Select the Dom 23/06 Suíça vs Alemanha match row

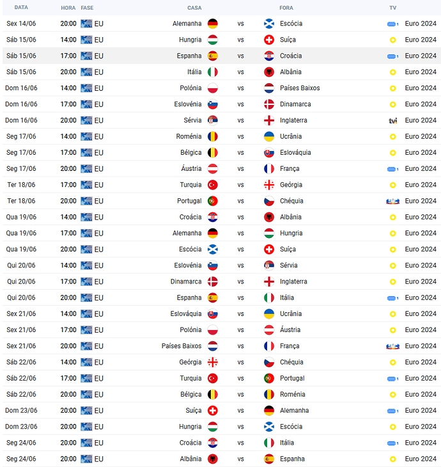tap(221, 411)
